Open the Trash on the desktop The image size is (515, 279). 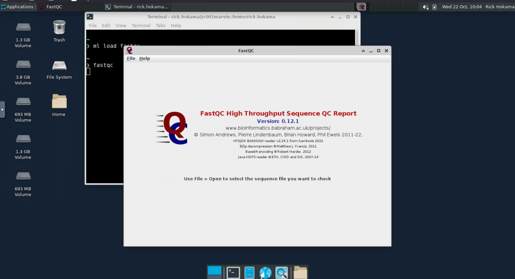[59, 28]
